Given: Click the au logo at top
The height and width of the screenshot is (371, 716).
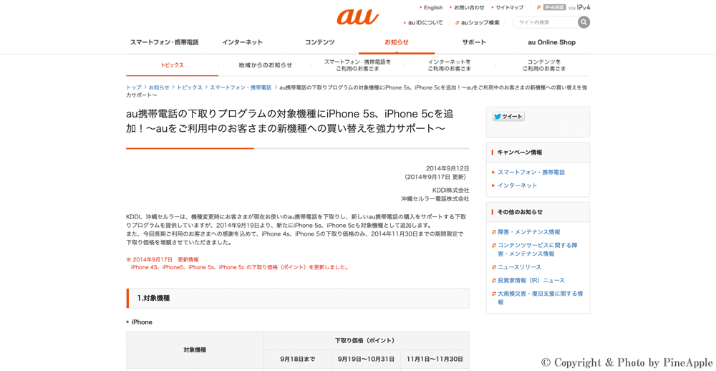Looking at the screenshot, I should click(357, 16).
